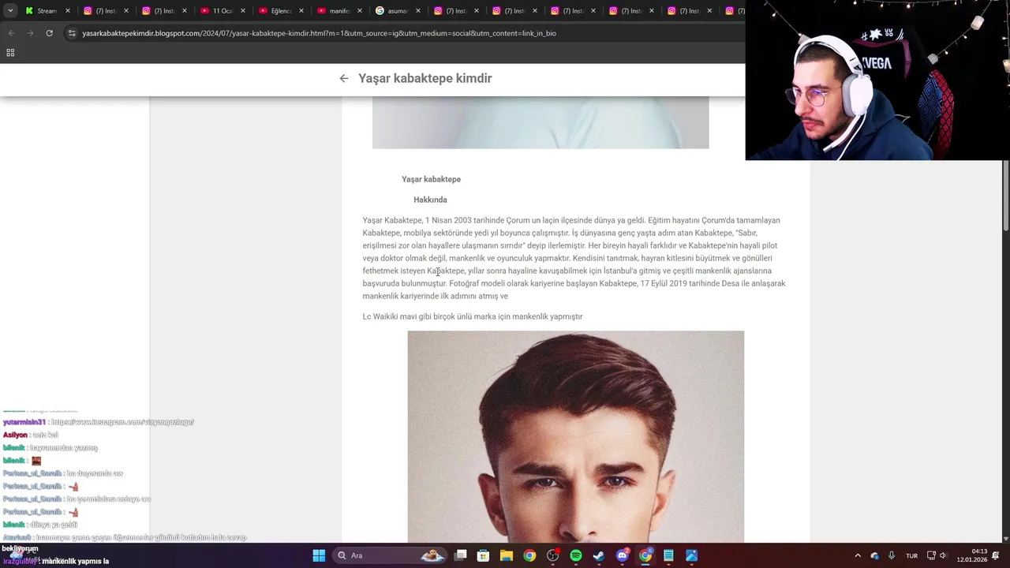Open Notepad from the taskbar

tap(668, 555)
